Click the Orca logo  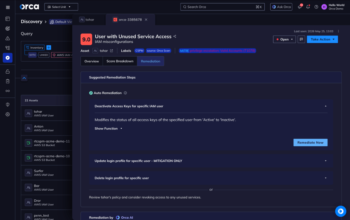tap(29, 7)
